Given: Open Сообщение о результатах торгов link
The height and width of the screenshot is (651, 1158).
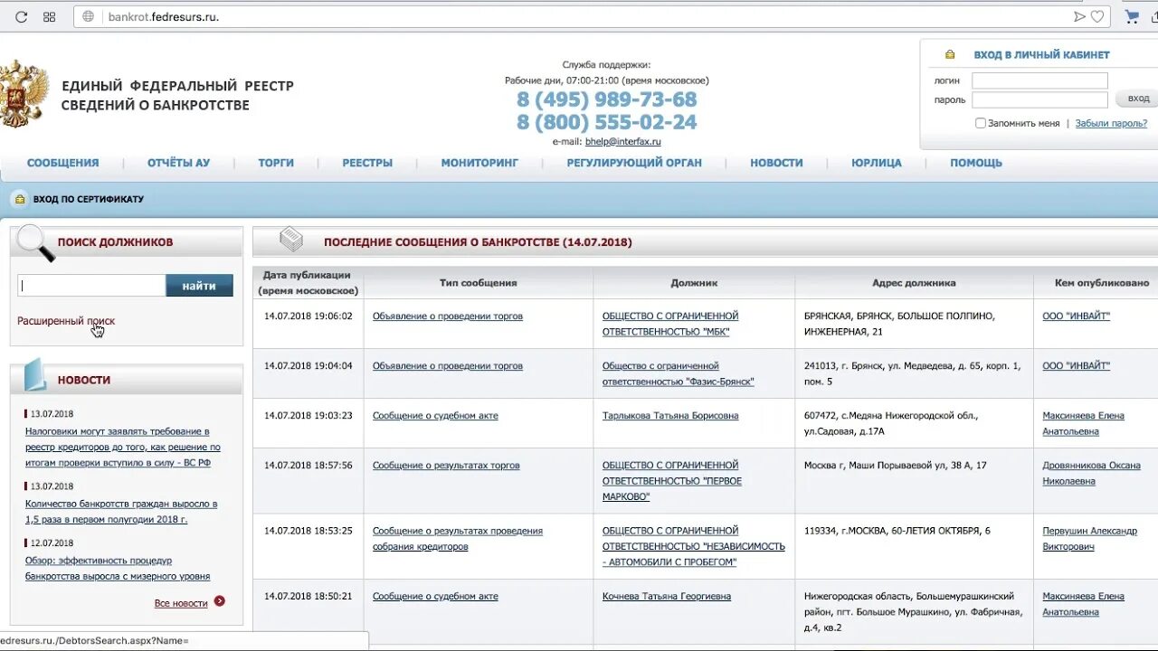Looking at the screenshot, I should (446, 466).
